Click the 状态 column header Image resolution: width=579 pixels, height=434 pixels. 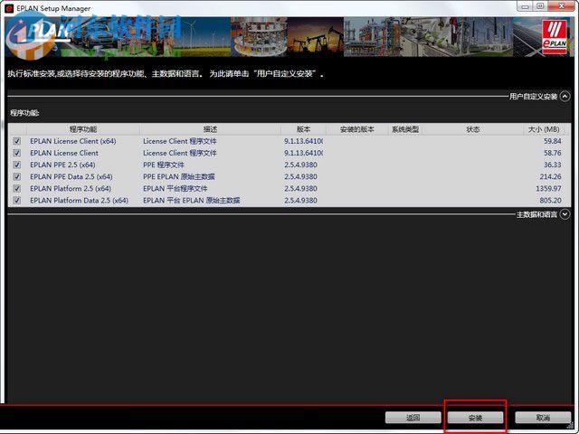[473, 129]
